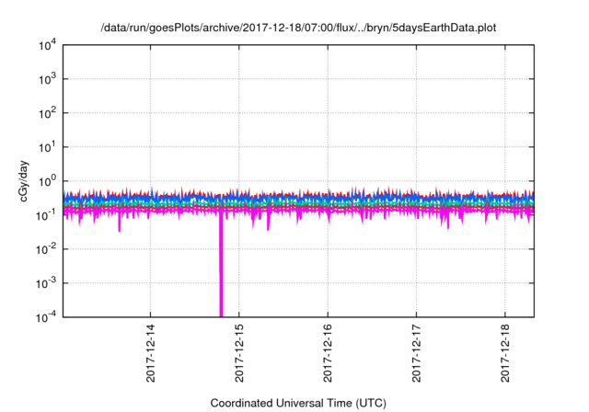This screenshot has width=589, height=412.
Task: Click the 2017-12-18 date tick label
Action: pyautogui.click(x=505, y=353)
